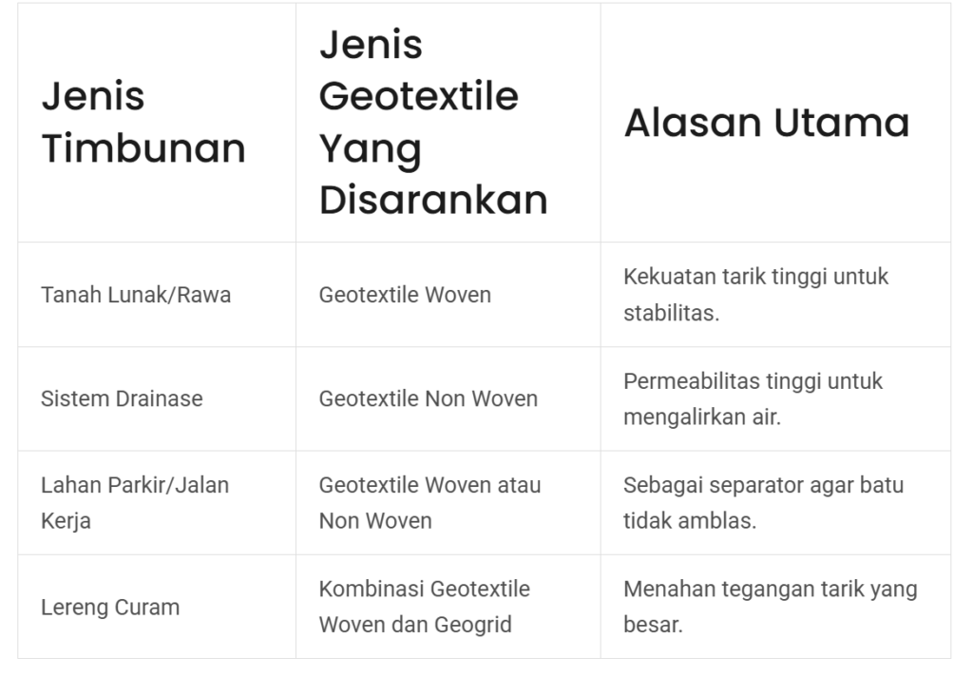Click the "Geotextile Woven" cell for Tanah Lunak/Rawa
973x678 pixels.
tap(405, 295)
